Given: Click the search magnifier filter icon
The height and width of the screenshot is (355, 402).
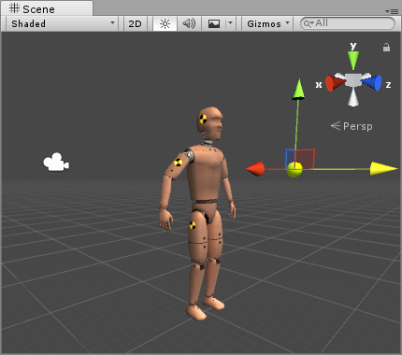Looking at the screenshot, I should tap(308, 23).
